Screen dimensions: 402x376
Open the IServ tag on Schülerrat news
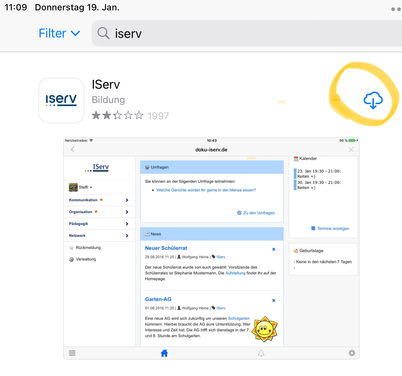[221, 257]
